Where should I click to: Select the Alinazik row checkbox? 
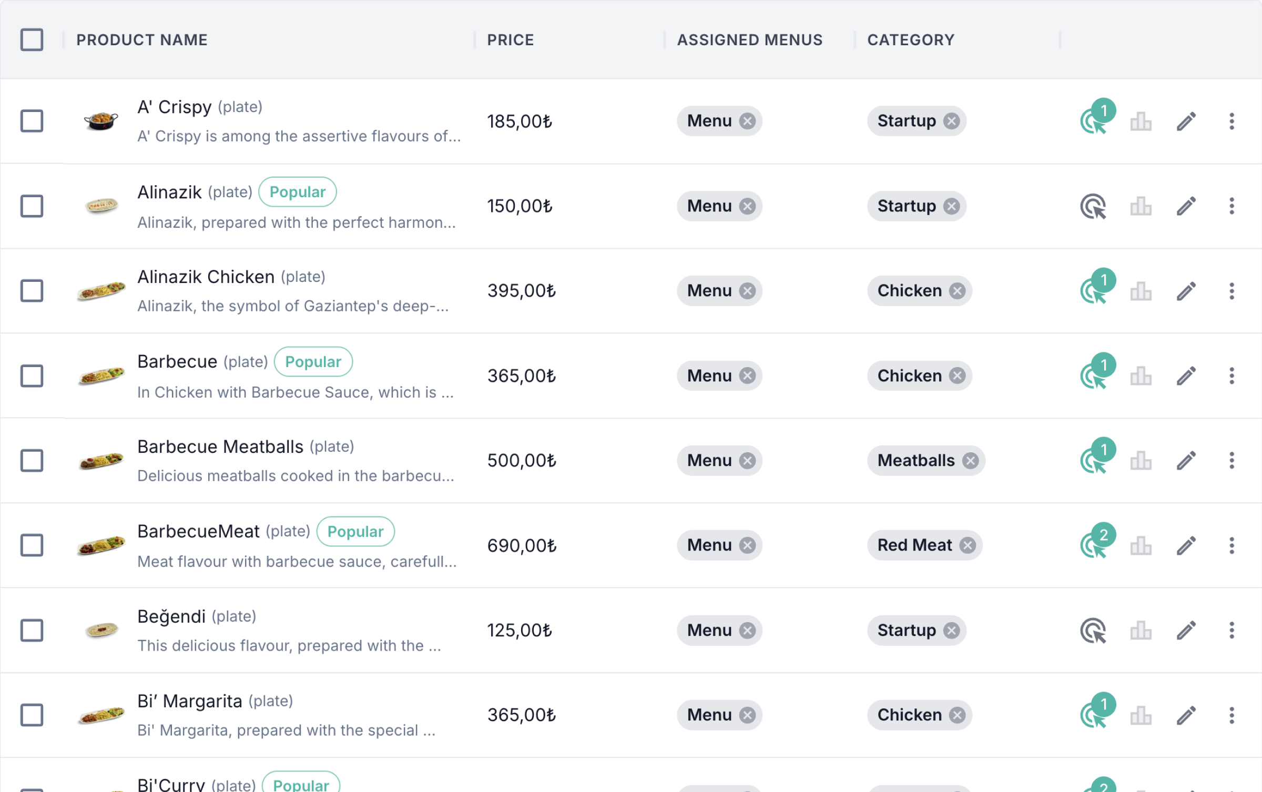click(32, 206)
